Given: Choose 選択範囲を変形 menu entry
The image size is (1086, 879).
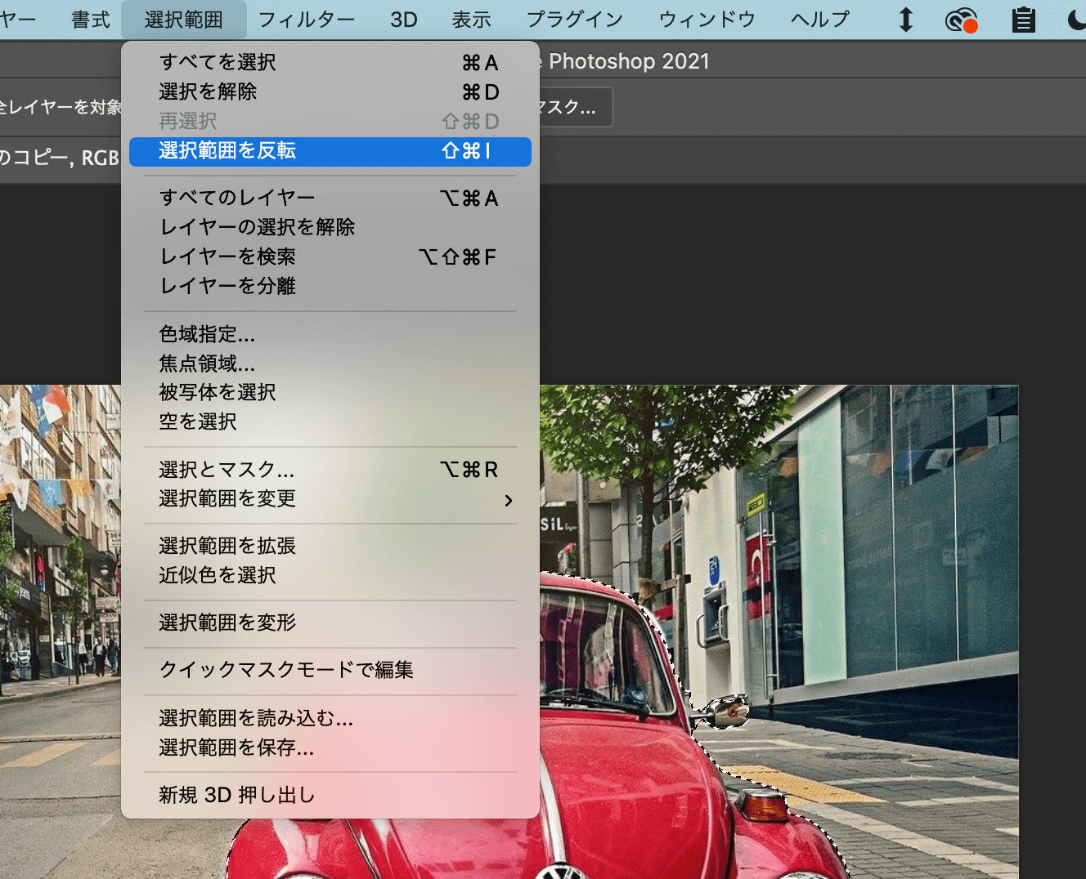Looking at the screenshot, I should click(330, 622).
